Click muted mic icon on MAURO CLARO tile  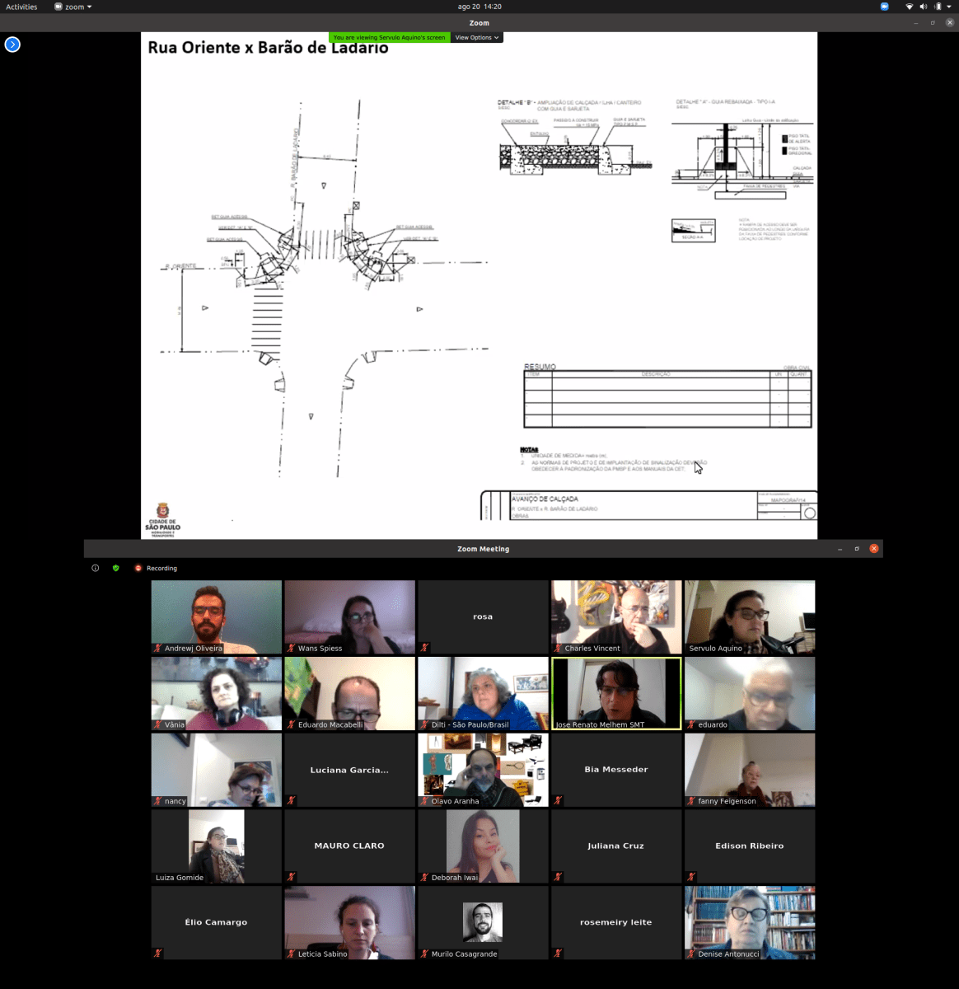(x=292, y=877)
